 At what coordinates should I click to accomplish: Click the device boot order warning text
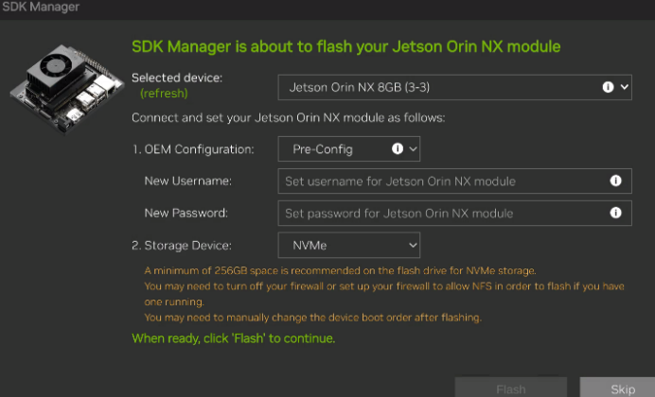(x=313, y=318)
